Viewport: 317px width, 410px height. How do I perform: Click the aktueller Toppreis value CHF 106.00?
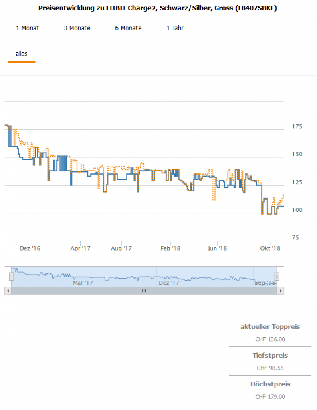[x=270, y=339]
